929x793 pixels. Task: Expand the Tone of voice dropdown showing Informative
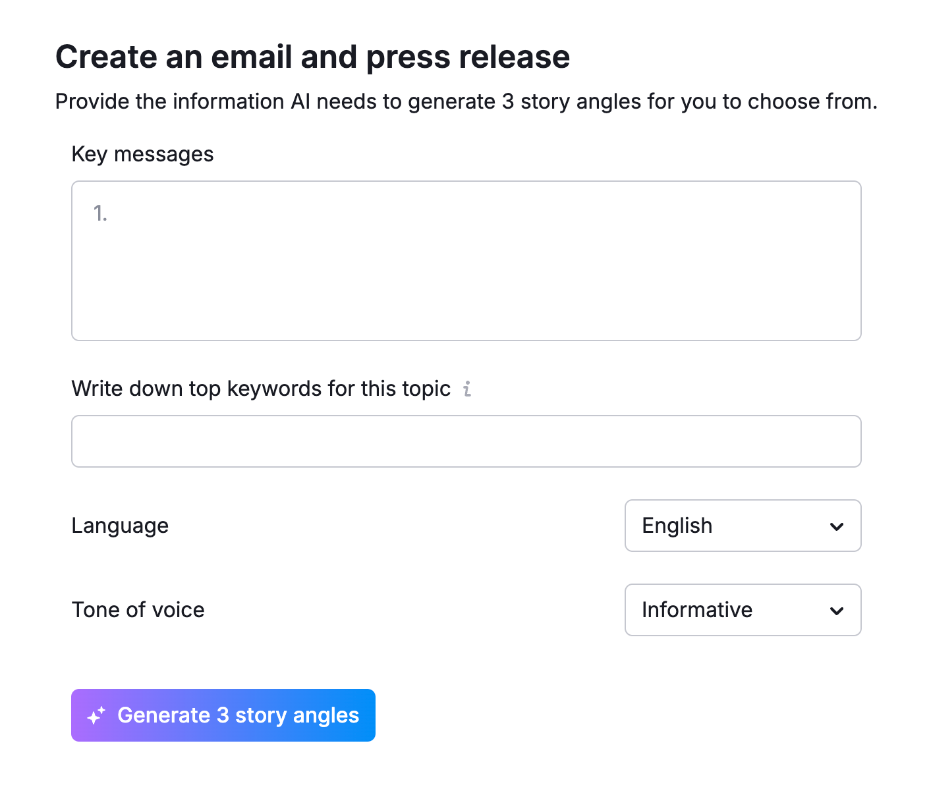pos(742,610)
